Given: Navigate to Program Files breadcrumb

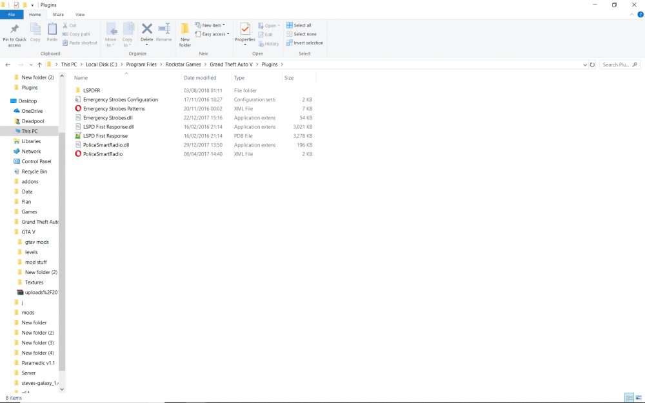Looking at the screenshot, I should coord(141,64).
